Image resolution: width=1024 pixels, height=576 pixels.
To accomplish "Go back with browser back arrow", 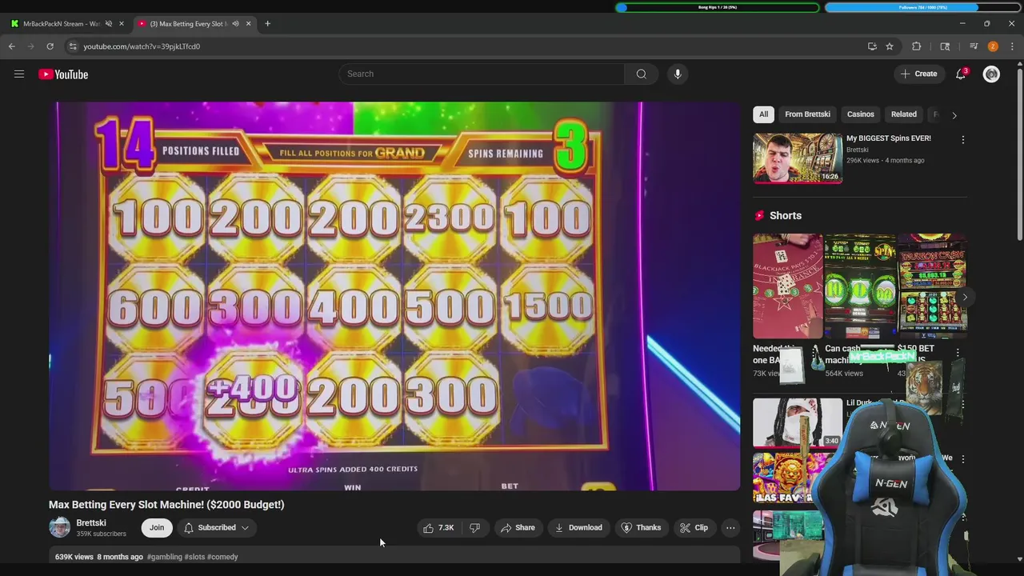I will 12,46.
